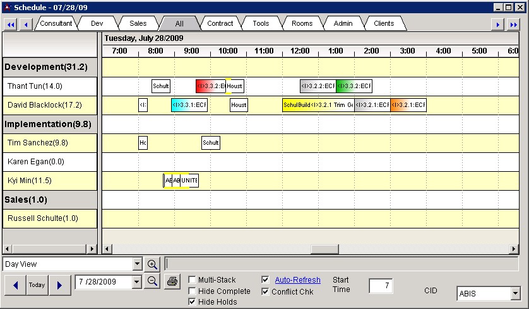Toggle the Hide Complete checkbox

click(x=192, y=291)
